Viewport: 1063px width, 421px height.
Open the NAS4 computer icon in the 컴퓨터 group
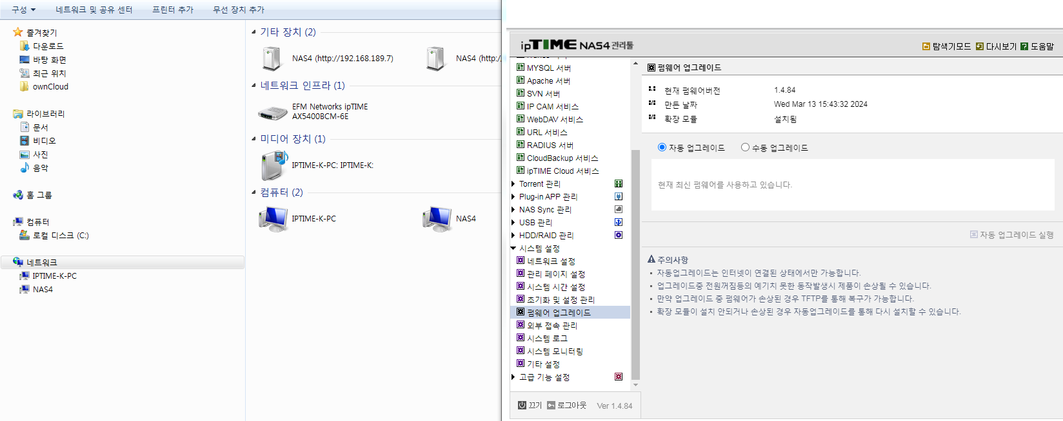pyautogui.click(x=437, y=219)
